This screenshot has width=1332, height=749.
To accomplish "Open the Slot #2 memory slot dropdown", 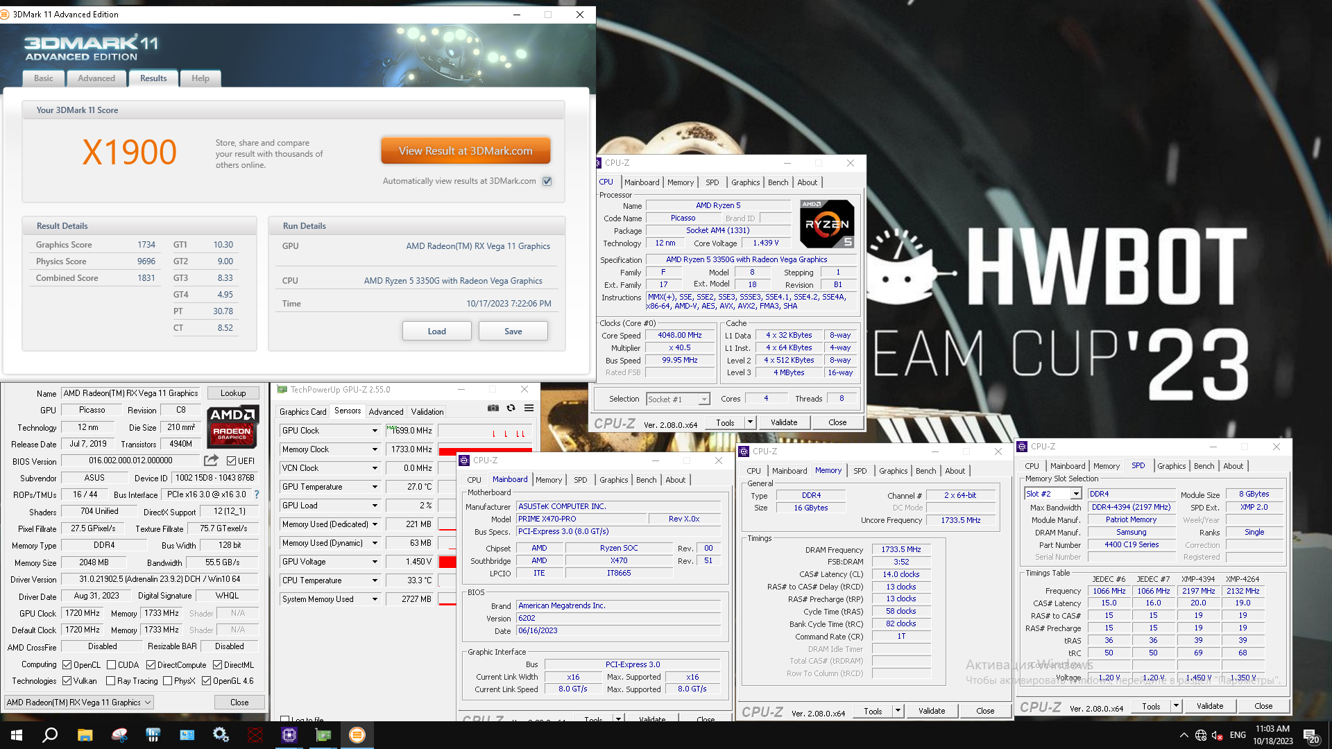I will click(1053, 494).
